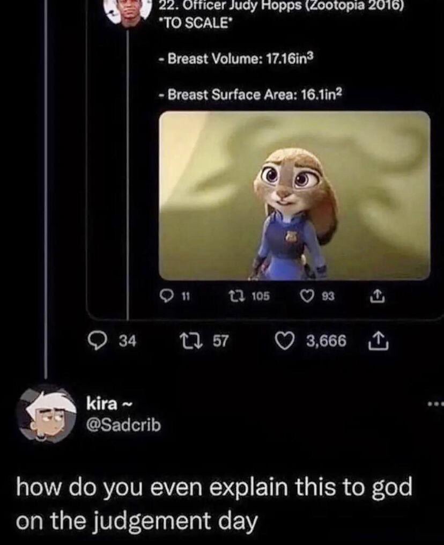Click the reply icon with 34 replies
Screen dimensions: 444x545
pyautogui.click(x=97, y=341)
